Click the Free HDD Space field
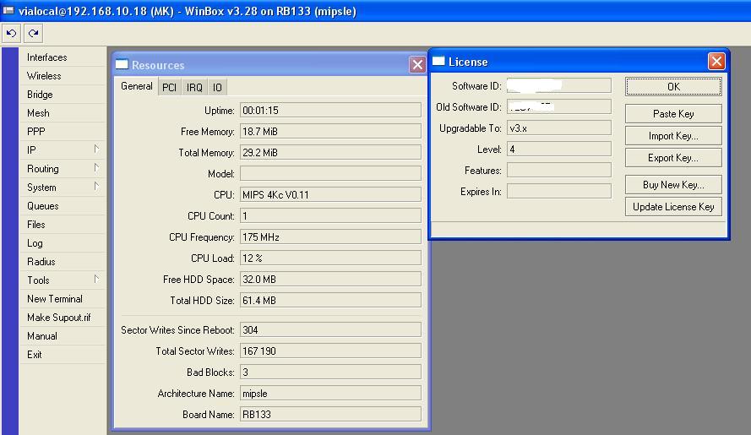The image size is (751, 435). [x=330, y=279]
